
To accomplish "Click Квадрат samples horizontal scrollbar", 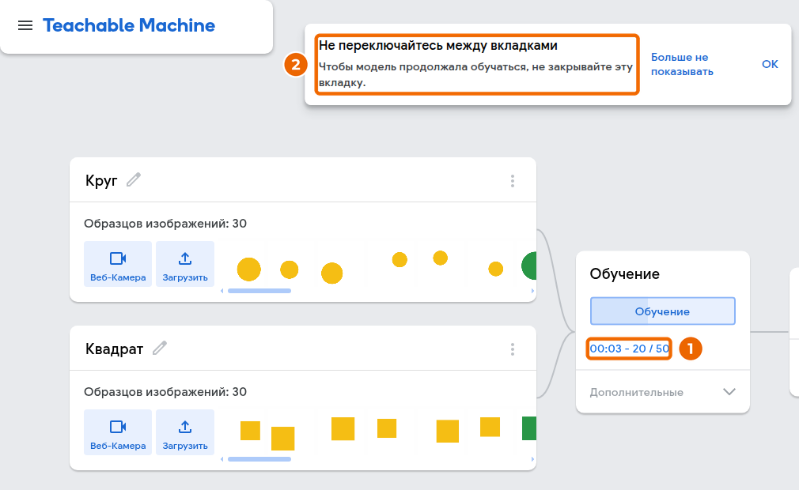I will click(259, 459).
